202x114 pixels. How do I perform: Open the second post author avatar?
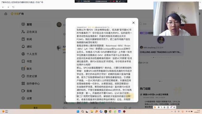[x=59, y=48]
